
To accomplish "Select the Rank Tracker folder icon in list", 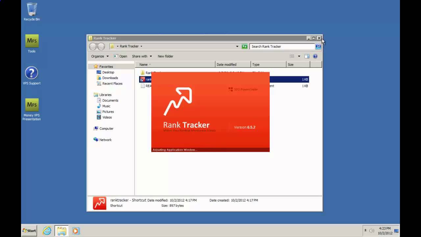I will pos(142,73).
